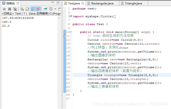
Task: Click the console scrollbar up arrow
Action: click(59, 18)
